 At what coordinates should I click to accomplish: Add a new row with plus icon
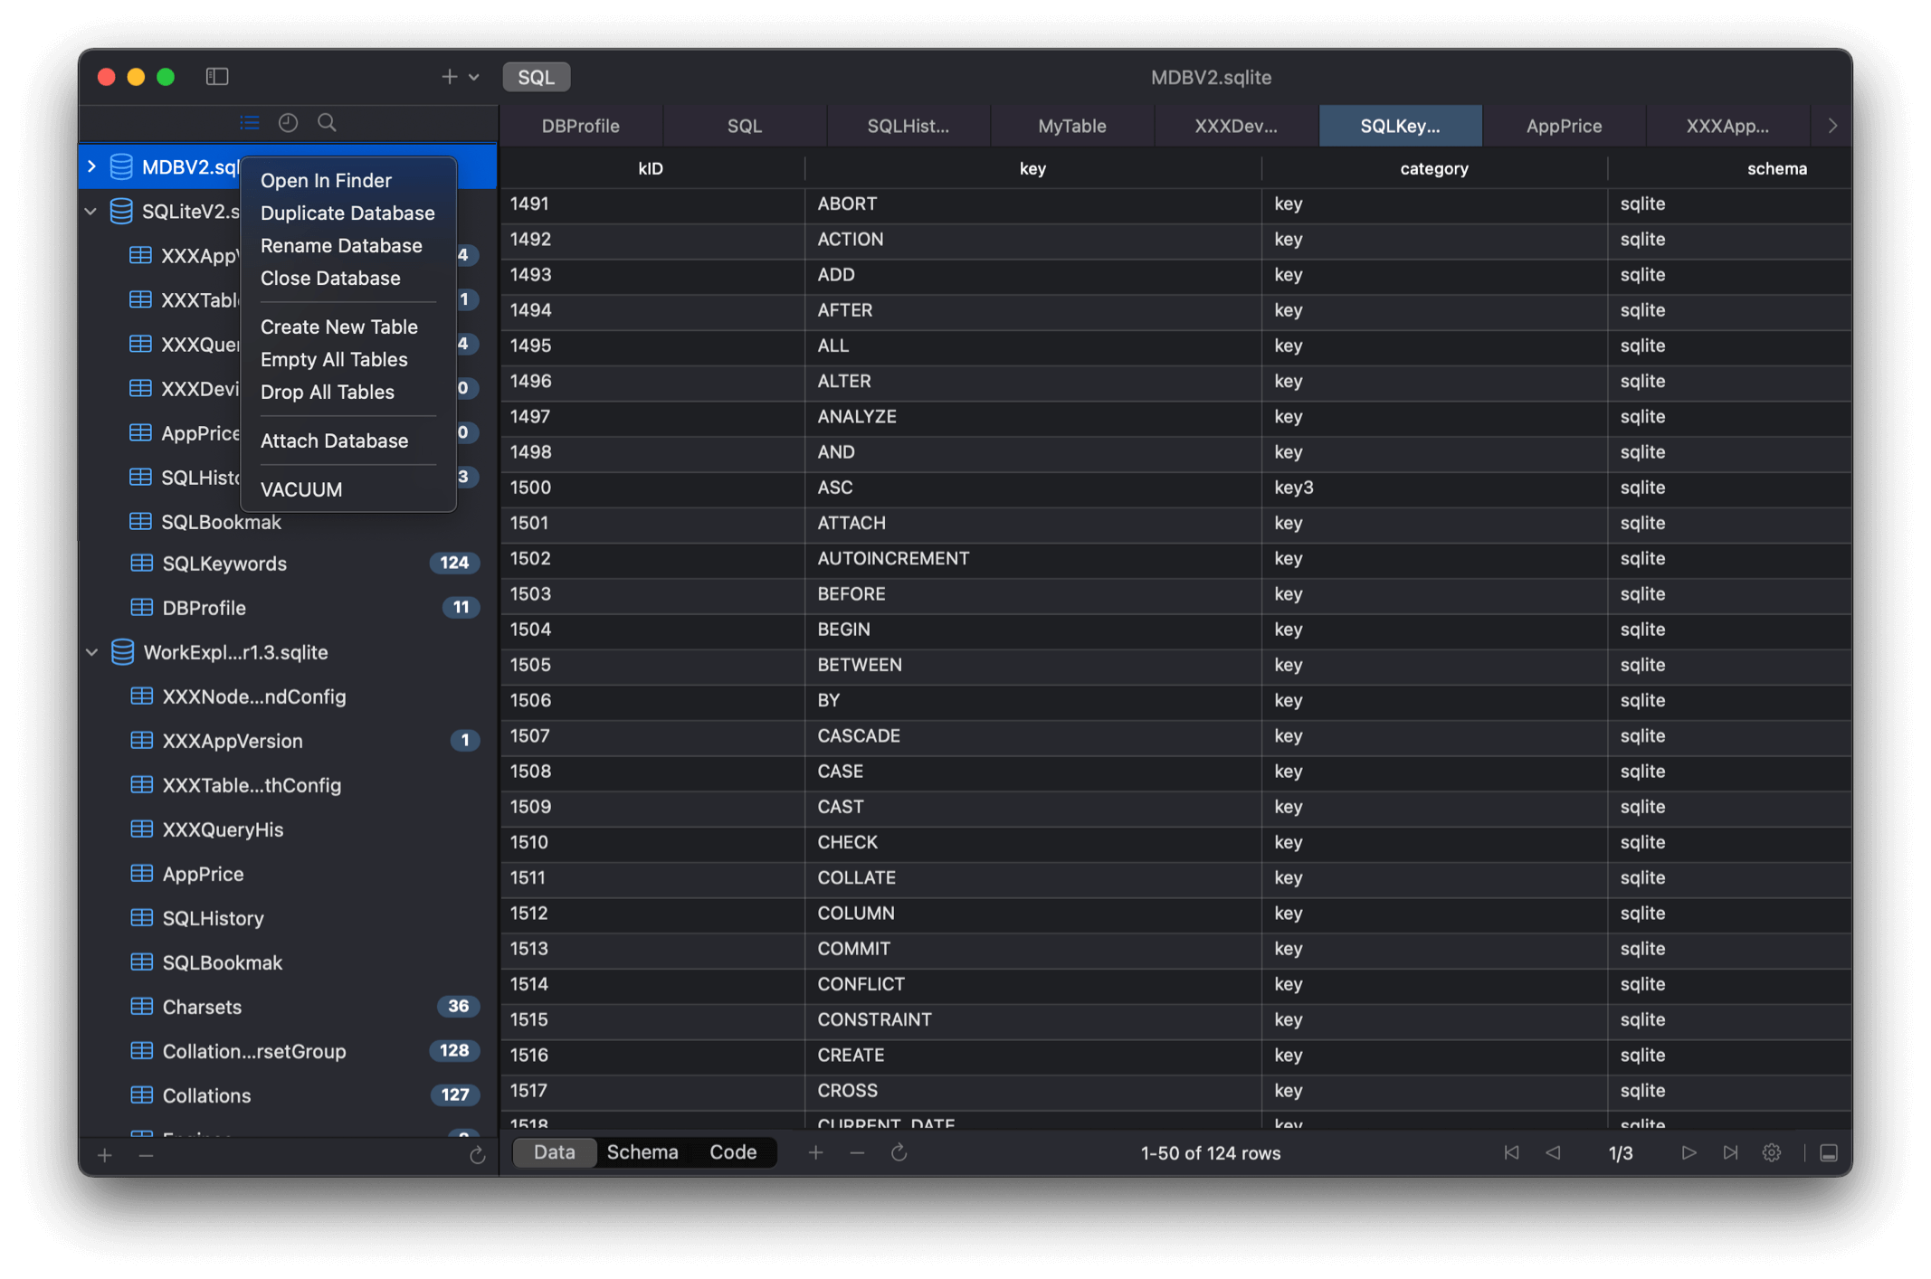815,1152
